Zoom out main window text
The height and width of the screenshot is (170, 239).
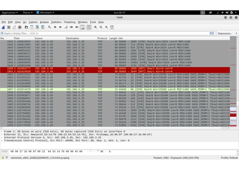(101, 27)
